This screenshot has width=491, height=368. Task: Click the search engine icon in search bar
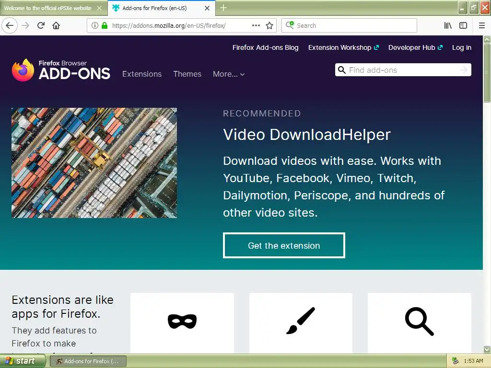pos(290,25)
